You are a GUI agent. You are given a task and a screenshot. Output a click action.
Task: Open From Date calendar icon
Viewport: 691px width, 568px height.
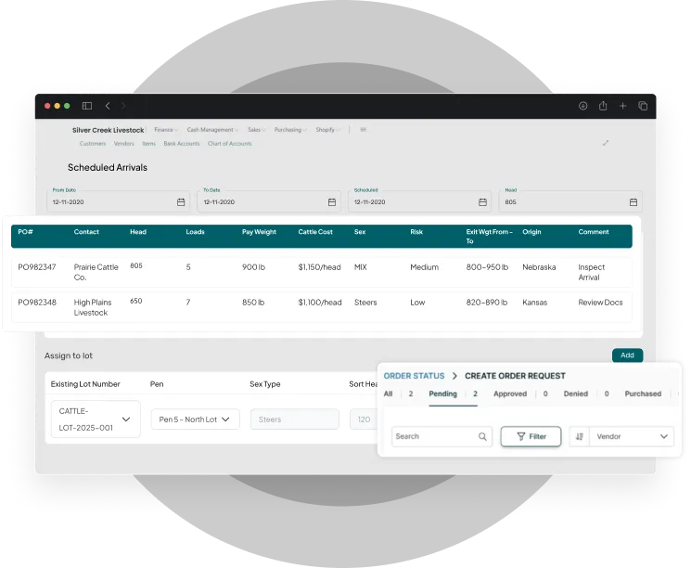(x=181, y=202)
